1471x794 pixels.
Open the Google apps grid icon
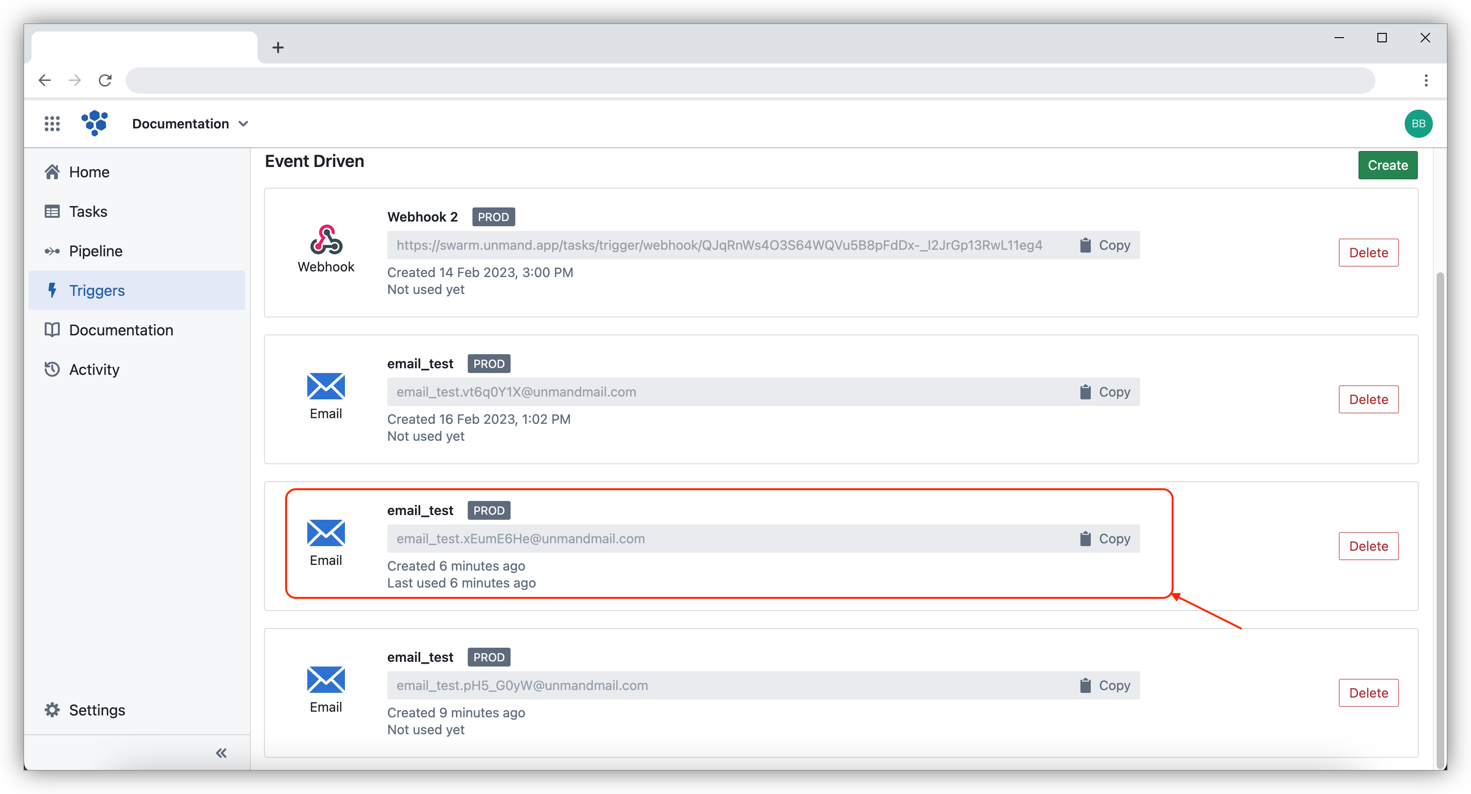(x=52, y=123)
